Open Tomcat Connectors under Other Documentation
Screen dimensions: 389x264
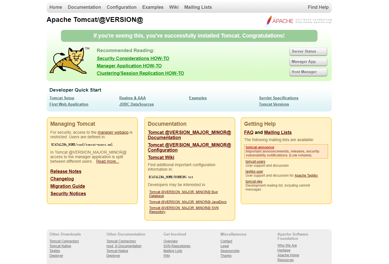point(121,241)
